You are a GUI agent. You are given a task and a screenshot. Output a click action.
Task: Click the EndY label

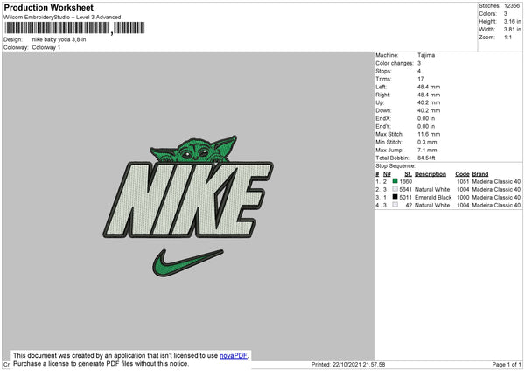(383, 126)
